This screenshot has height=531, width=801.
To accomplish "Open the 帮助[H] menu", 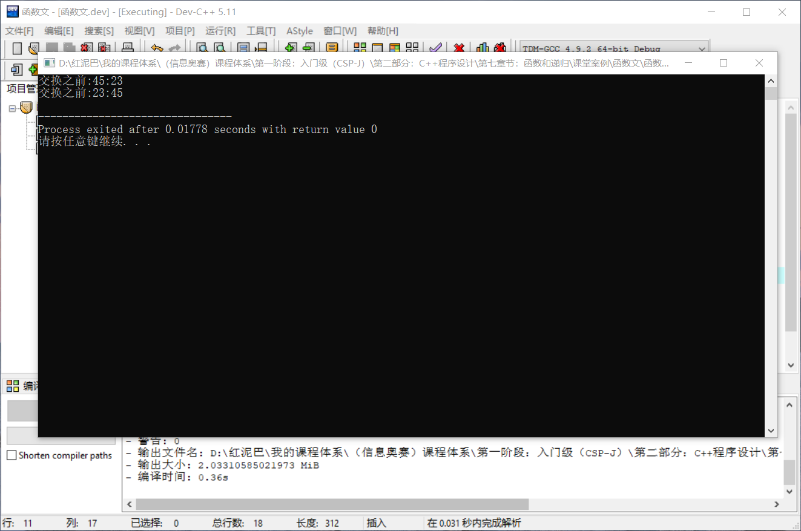I will coord(383,31).
